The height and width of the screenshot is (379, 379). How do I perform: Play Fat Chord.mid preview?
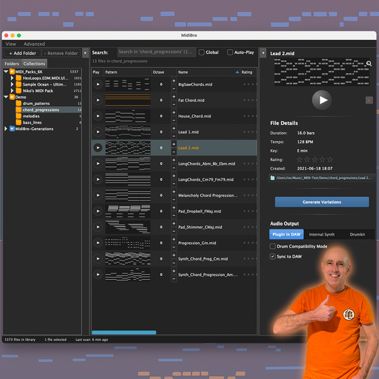click(98, 100)
